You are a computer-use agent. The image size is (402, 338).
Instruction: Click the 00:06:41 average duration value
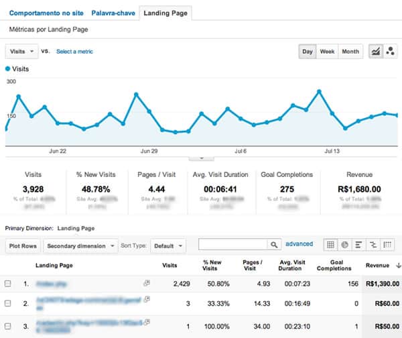pos(220,189)
